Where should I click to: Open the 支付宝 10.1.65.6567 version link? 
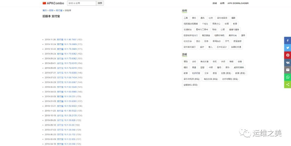[x=67, y=82]
